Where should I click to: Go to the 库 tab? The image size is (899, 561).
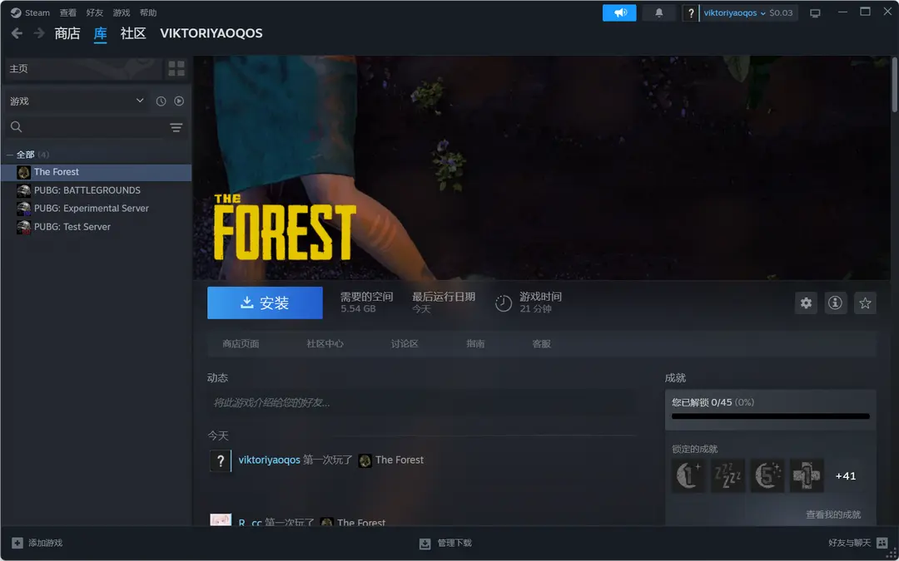tap(101, 33)
